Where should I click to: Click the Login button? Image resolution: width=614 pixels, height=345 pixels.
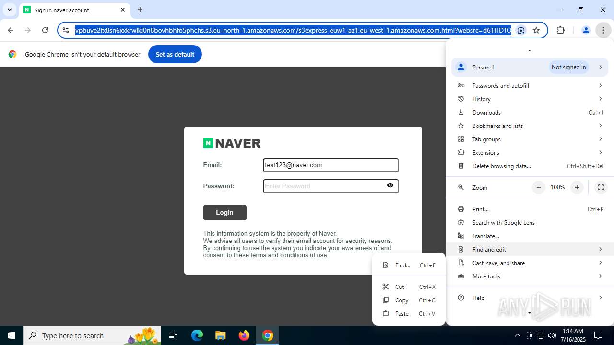coord(224,212)
